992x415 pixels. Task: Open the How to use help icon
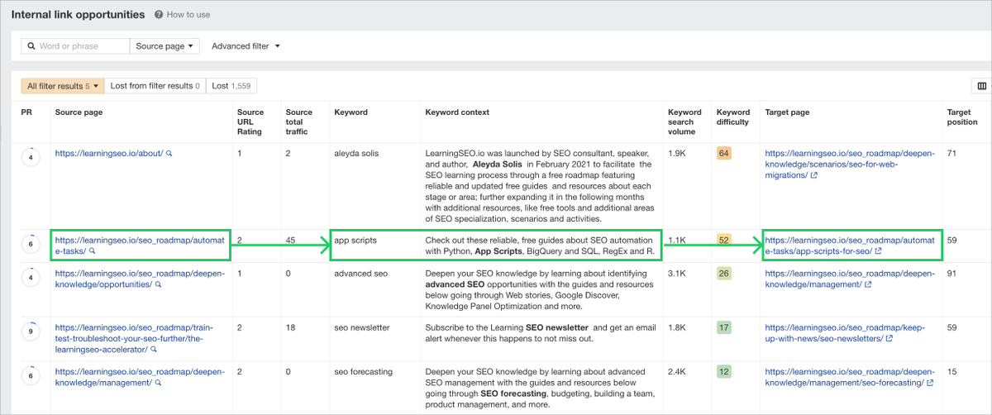click(159, 15)
